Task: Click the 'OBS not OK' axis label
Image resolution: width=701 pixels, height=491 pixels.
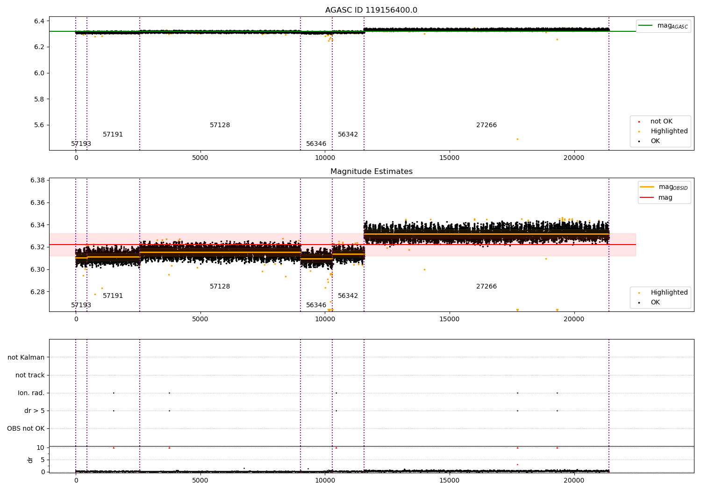Action: point(26,428)
